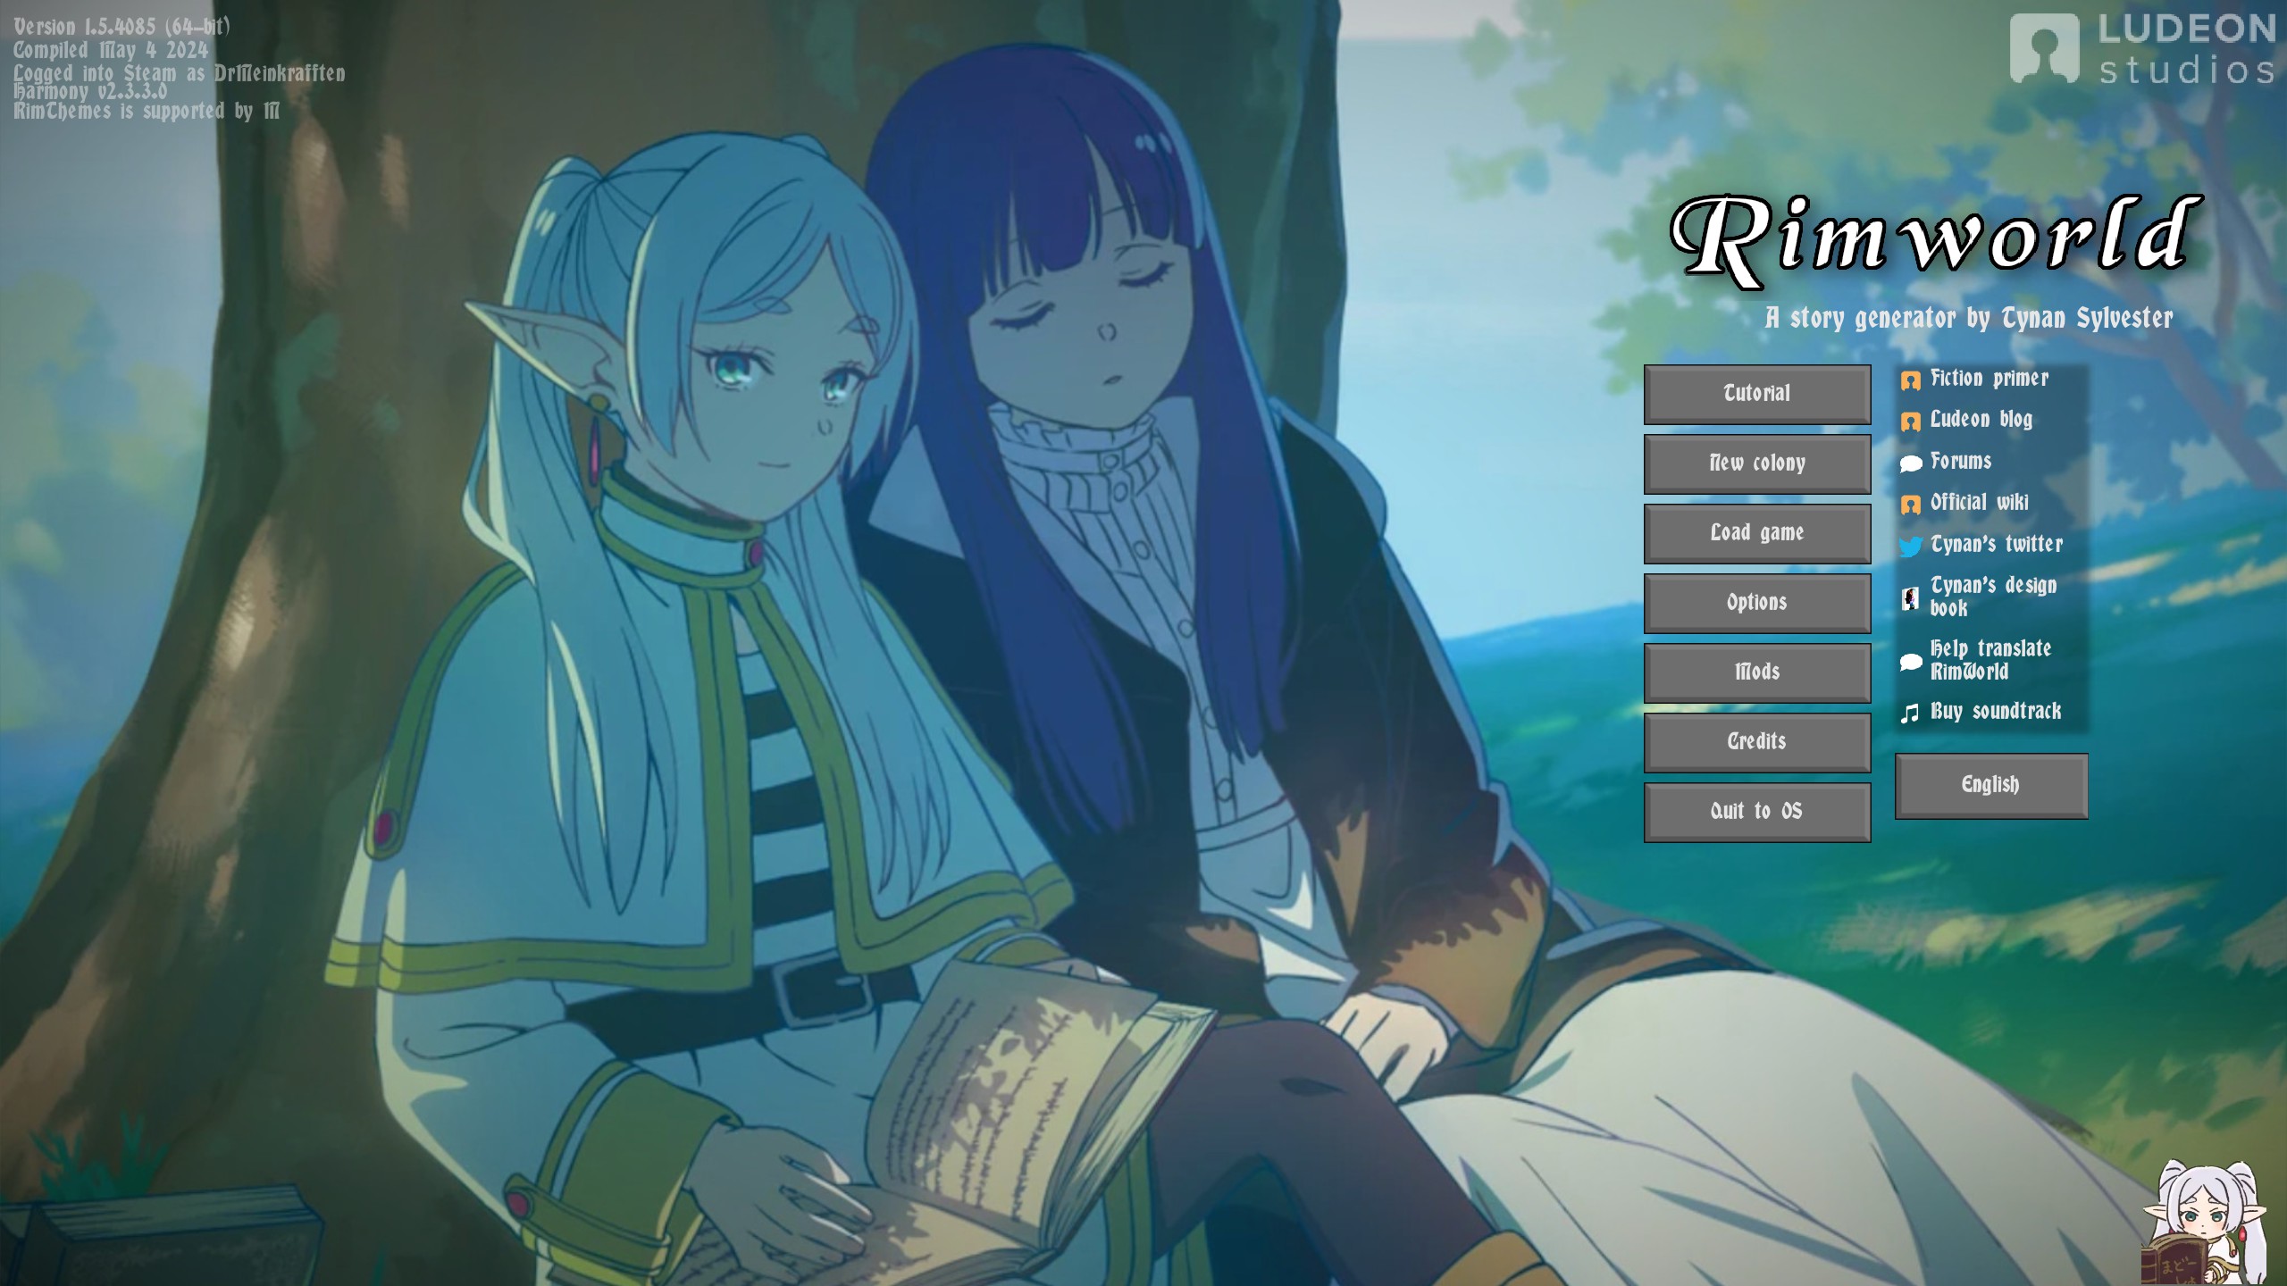Open the Options menu

point(1756,603)
